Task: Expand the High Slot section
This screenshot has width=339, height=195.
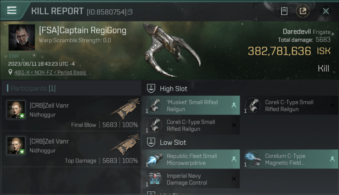Action: click(x=167, y=89)
